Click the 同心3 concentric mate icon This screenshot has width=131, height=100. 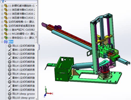tap(10, 62)
